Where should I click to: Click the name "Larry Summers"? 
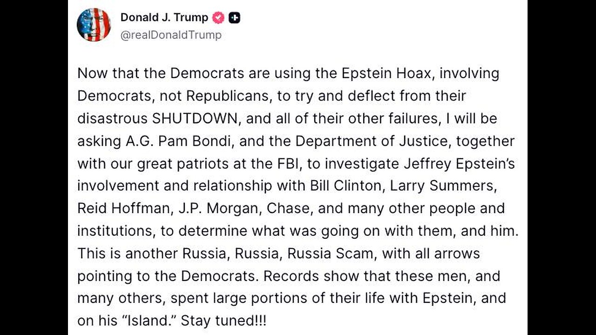pyautogui.click(x=441, y=186)
